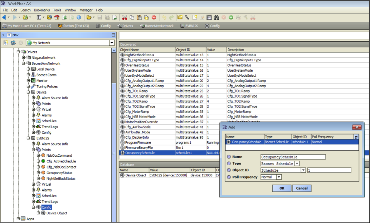The image size is (370, 223).
Task: Go to Station (Test123) in the breadcrumb
Action: click(x=74, y=26)
